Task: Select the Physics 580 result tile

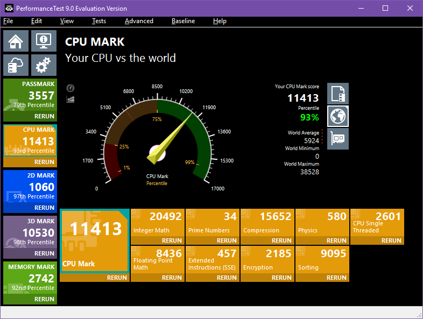Action: [x=322, y=223]
